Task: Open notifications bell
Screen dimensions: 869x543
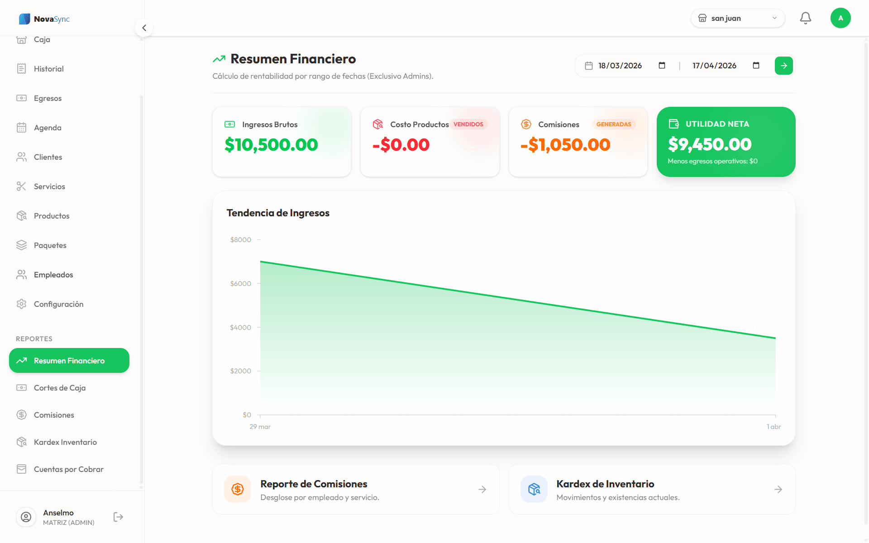Action: click(x=806, y=18)
